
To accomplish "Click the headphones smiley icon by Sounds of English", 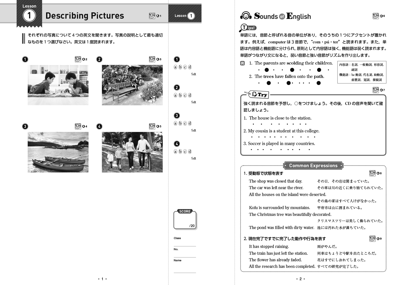I will pyautogui.click(x=246, y=16).
